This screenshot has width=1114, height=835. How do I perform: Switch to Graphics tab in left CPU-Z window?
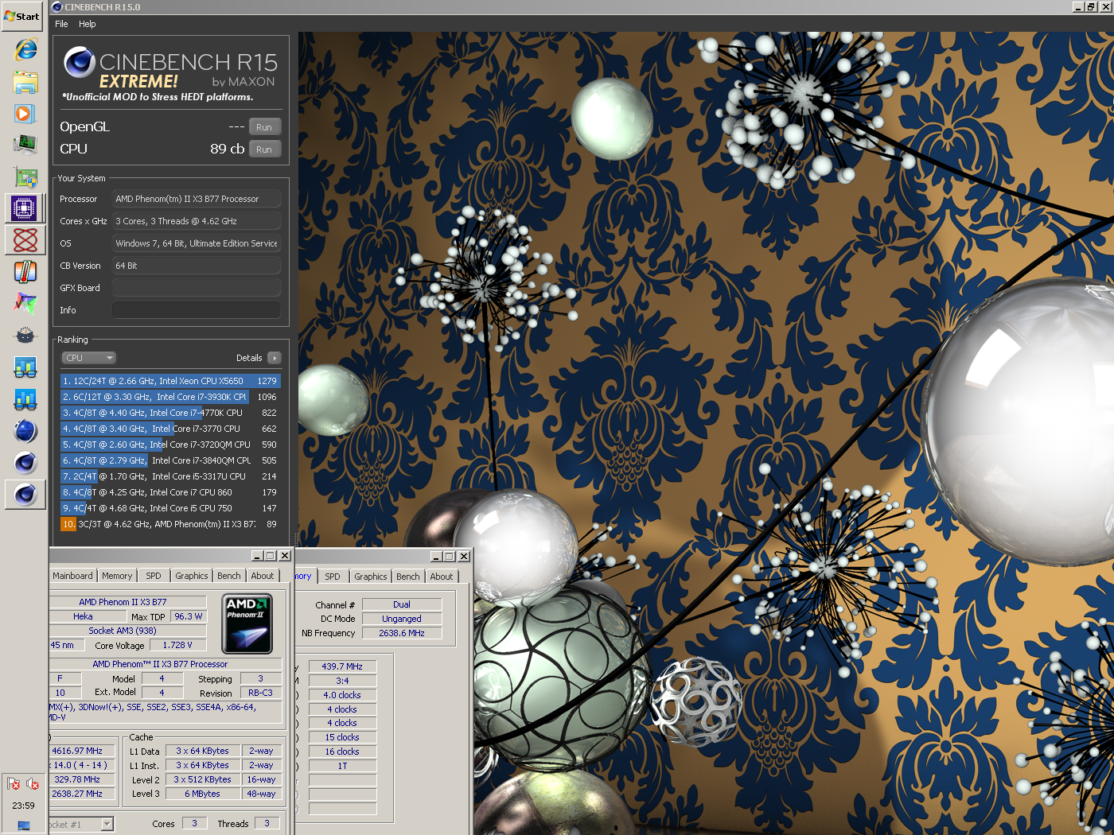point(192,576)
